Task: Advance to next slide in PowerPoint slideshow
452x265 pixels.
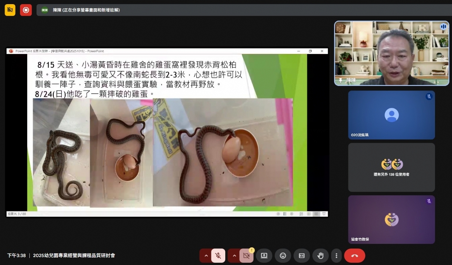Action: (291, 214)
